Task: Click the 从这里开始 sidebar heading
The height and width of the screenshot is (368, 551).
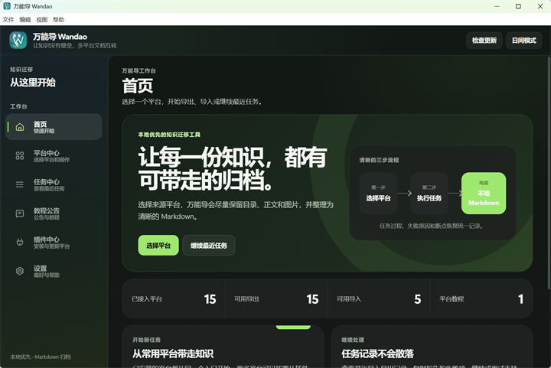Action: [x=33, y=83]
